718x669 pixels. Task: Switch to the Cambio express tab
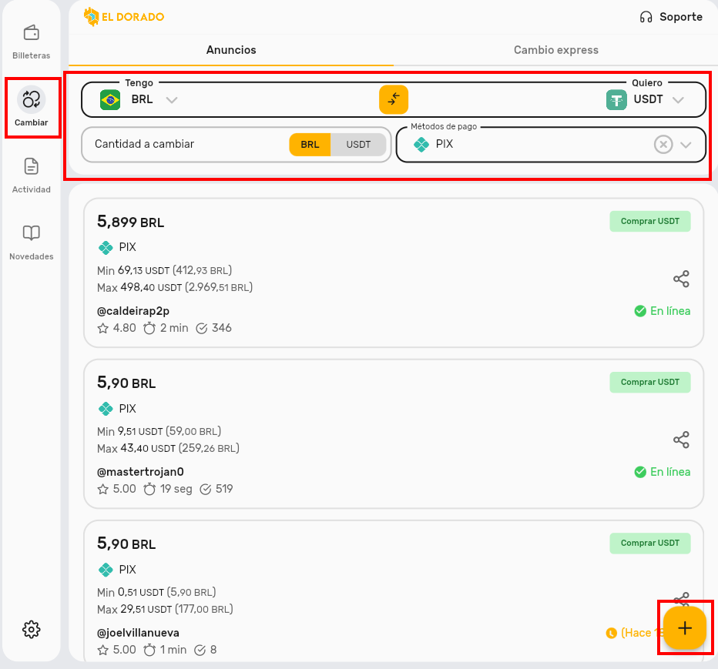pos(555,50)
